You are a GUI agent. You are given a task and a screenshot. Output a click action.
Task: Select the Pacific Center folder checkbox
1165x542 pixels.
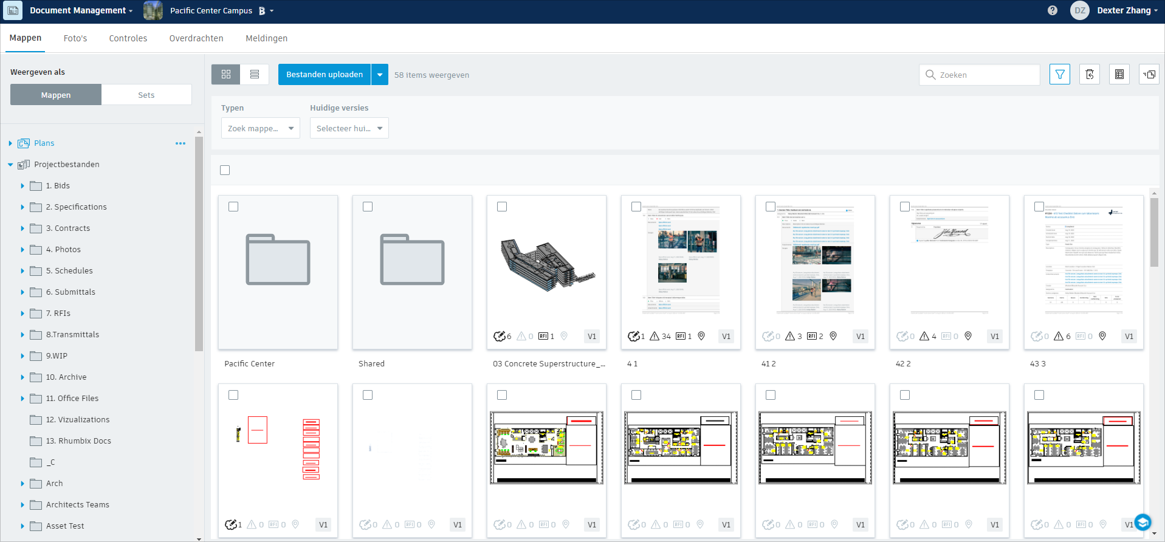[233, 207]
